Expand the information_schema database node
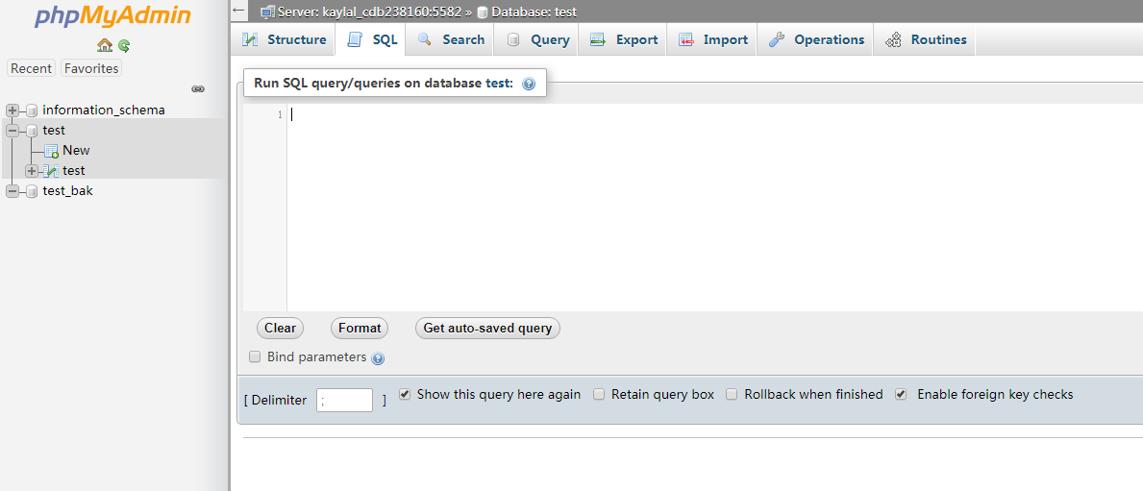This screenshot has height=491, width=1143. [12, 110]
